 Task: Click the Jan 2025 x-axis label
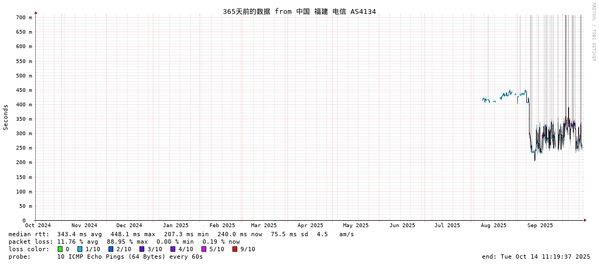pyautogui.click(x=176, y=226)
